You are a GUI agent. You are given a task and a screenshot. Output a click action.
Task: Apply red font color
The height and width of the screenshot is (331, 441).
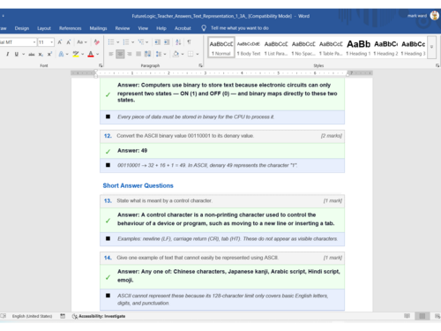[x=91, y=54]
